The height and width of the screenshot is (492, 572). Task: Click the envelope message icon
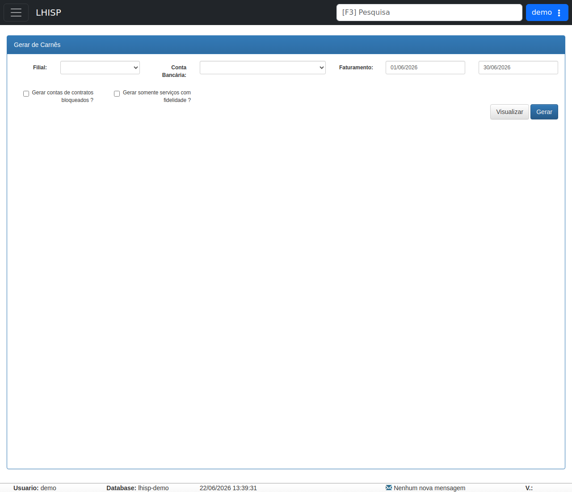389,488
